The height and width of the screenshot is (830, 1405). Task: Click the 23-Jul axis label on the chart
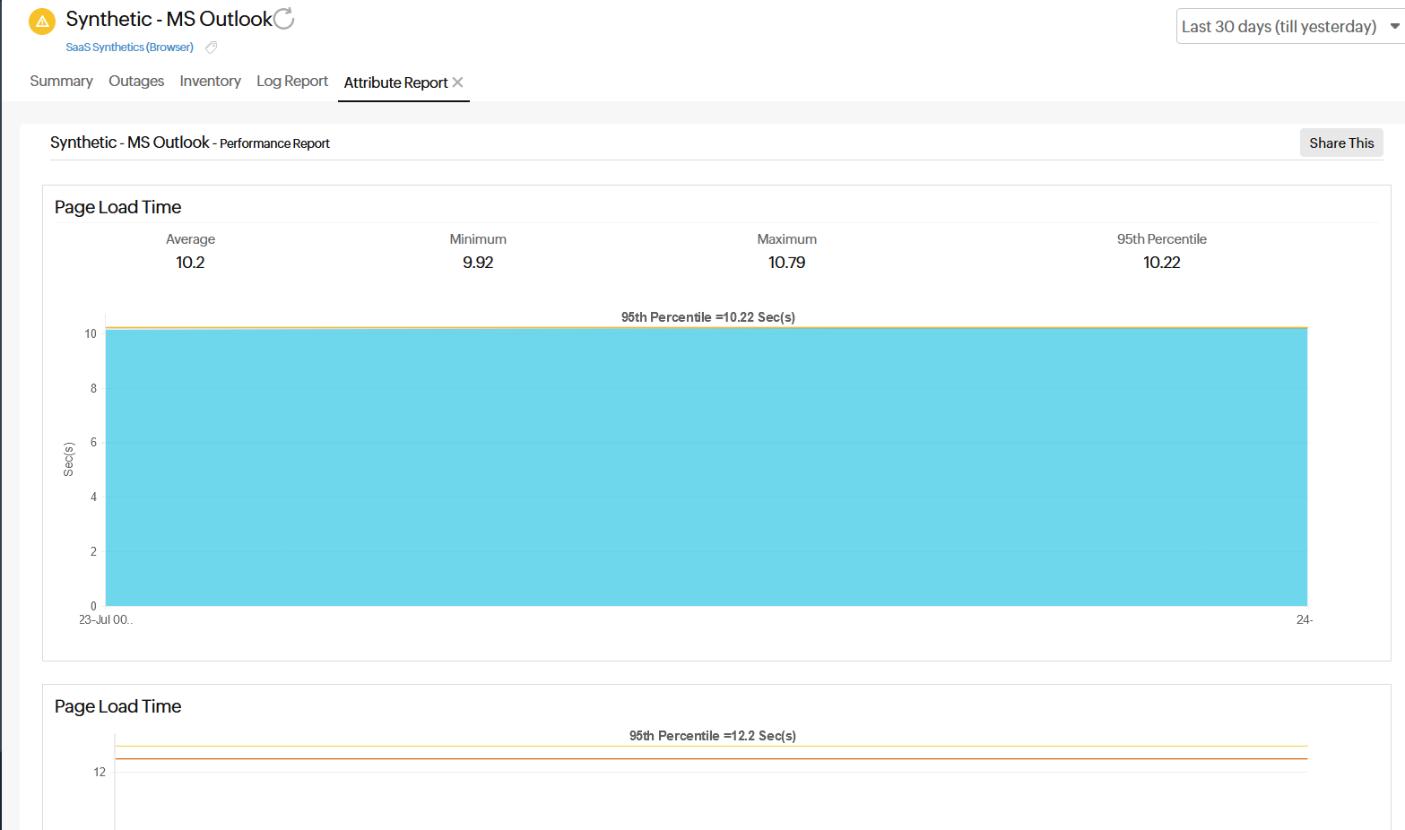coord(104,618)
